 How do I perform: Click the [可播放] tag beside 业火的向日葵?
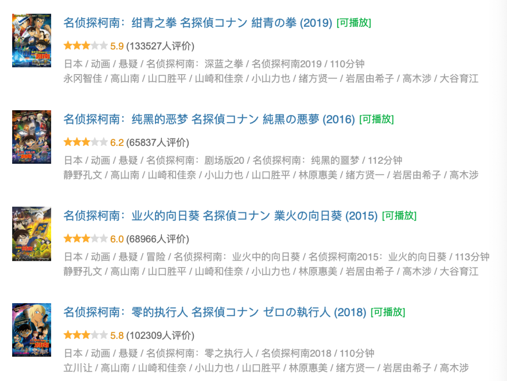point(399,216)
